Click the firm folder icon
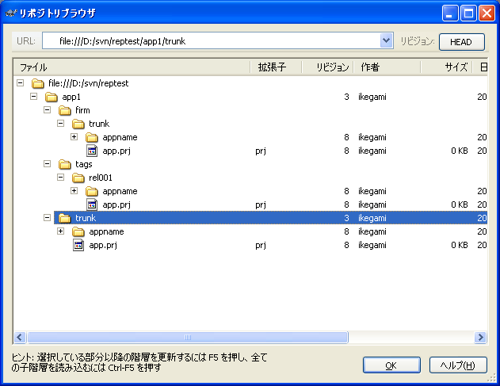The height and width of the screenshot is (386, 500). pos(65,110)
